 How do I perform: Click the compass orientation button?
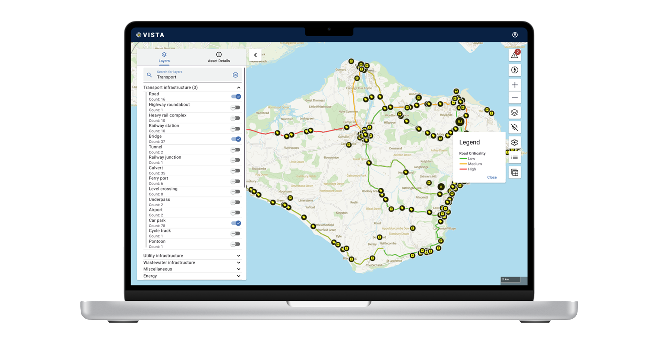(x=514, y=70)
